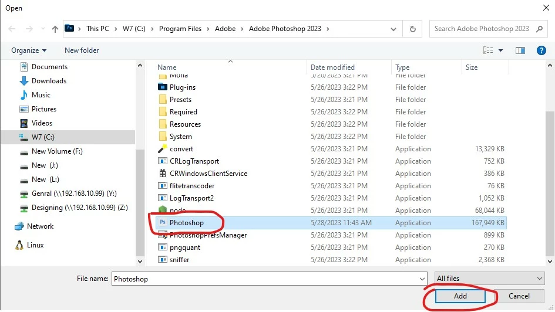This screenshot has height=312, width=555.
Task: Toggle the preview pane
Action: [520, 50]
